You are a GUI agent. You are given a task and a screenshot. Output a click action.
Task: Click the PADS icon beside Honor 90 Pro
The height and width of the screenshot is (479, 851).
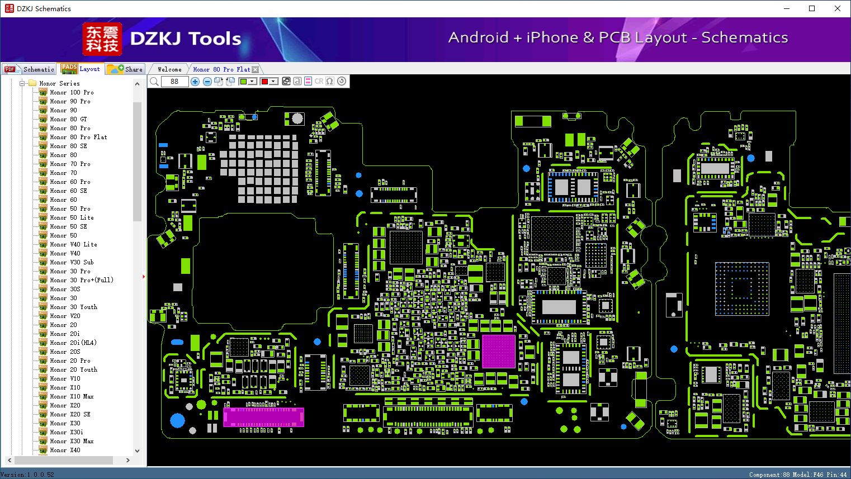click(43, 101)
